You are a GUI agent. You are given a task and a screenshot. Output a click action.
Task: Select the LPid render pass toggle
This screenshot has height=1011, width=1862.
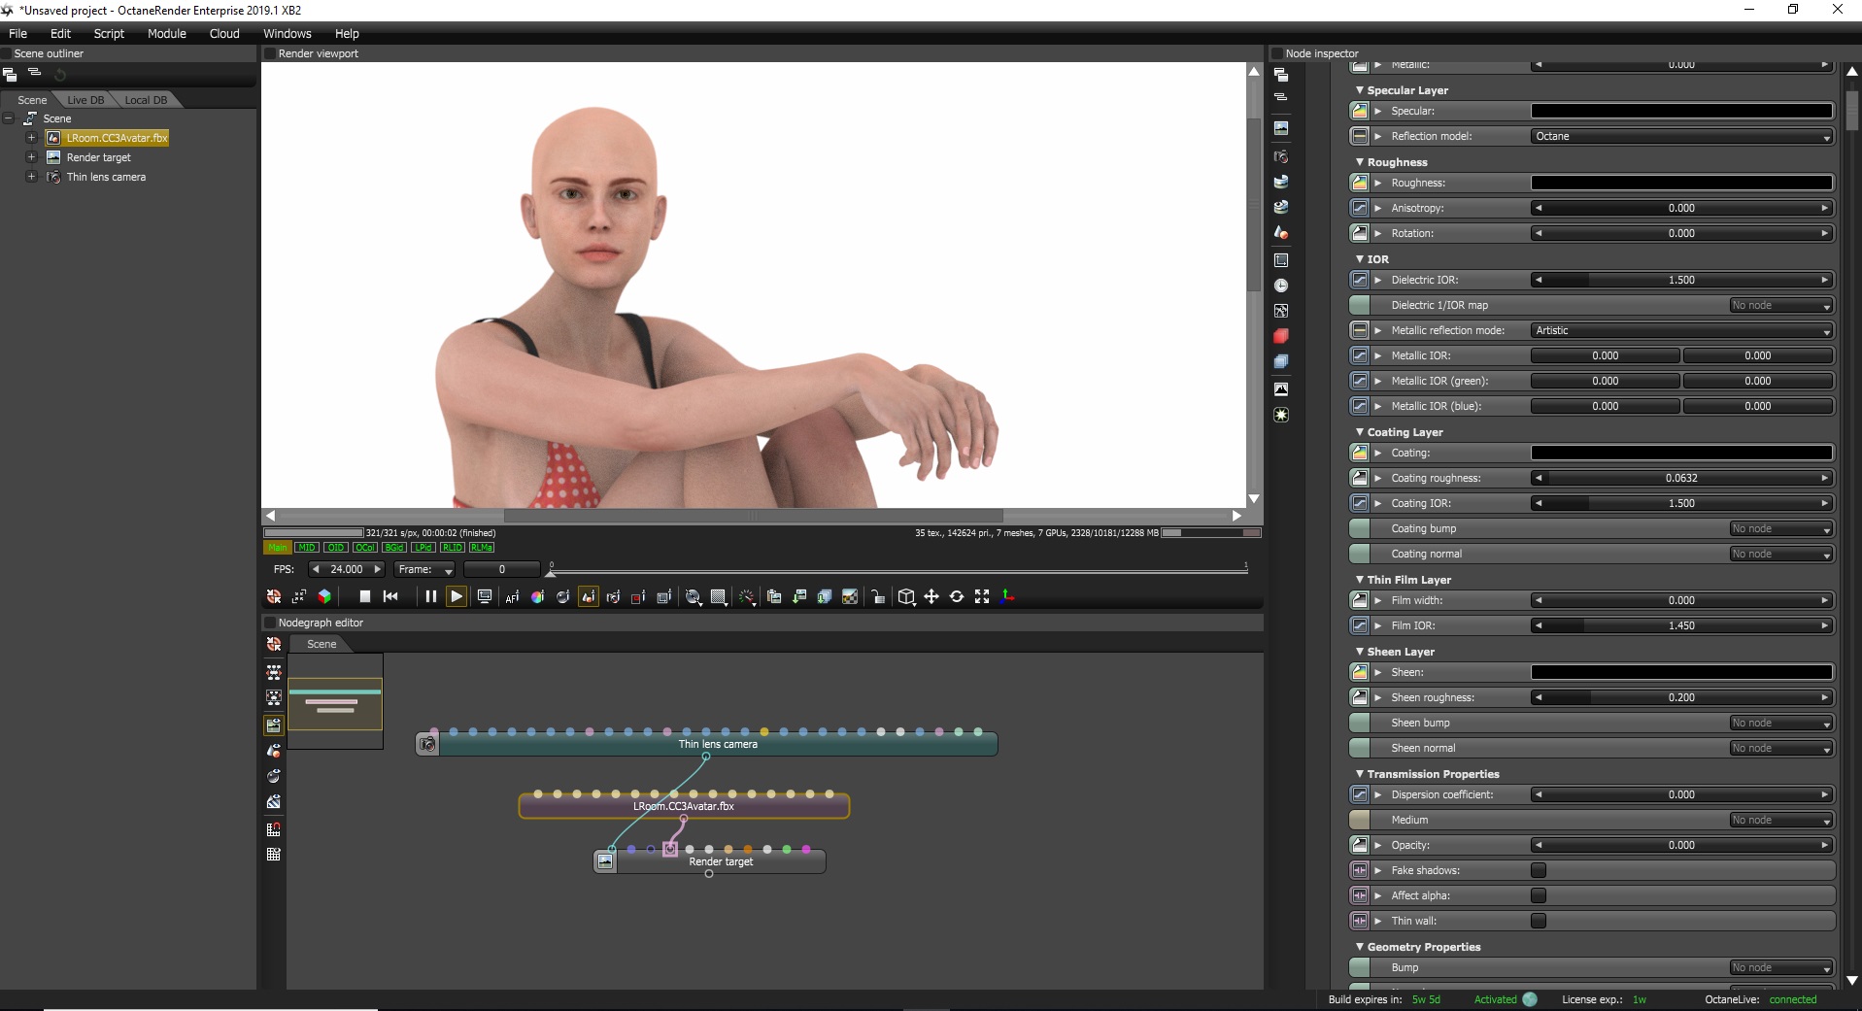[423, 548]
